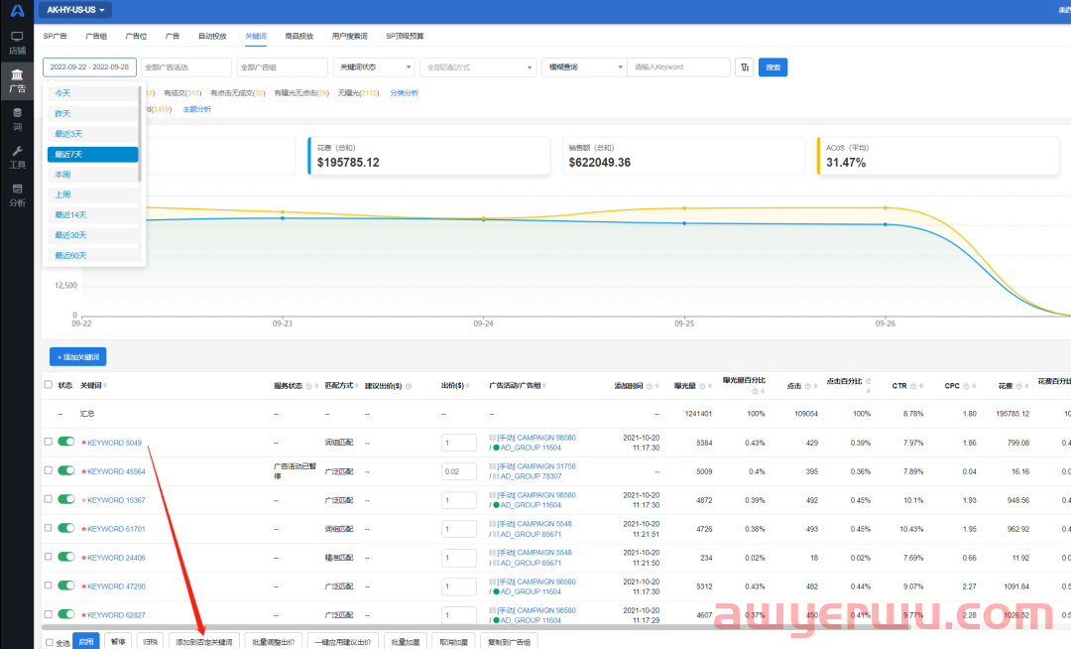Click the star icon beside KEYWORD 24406
The height and width of the screenshot is (649, 1071).
coord(84,558)
